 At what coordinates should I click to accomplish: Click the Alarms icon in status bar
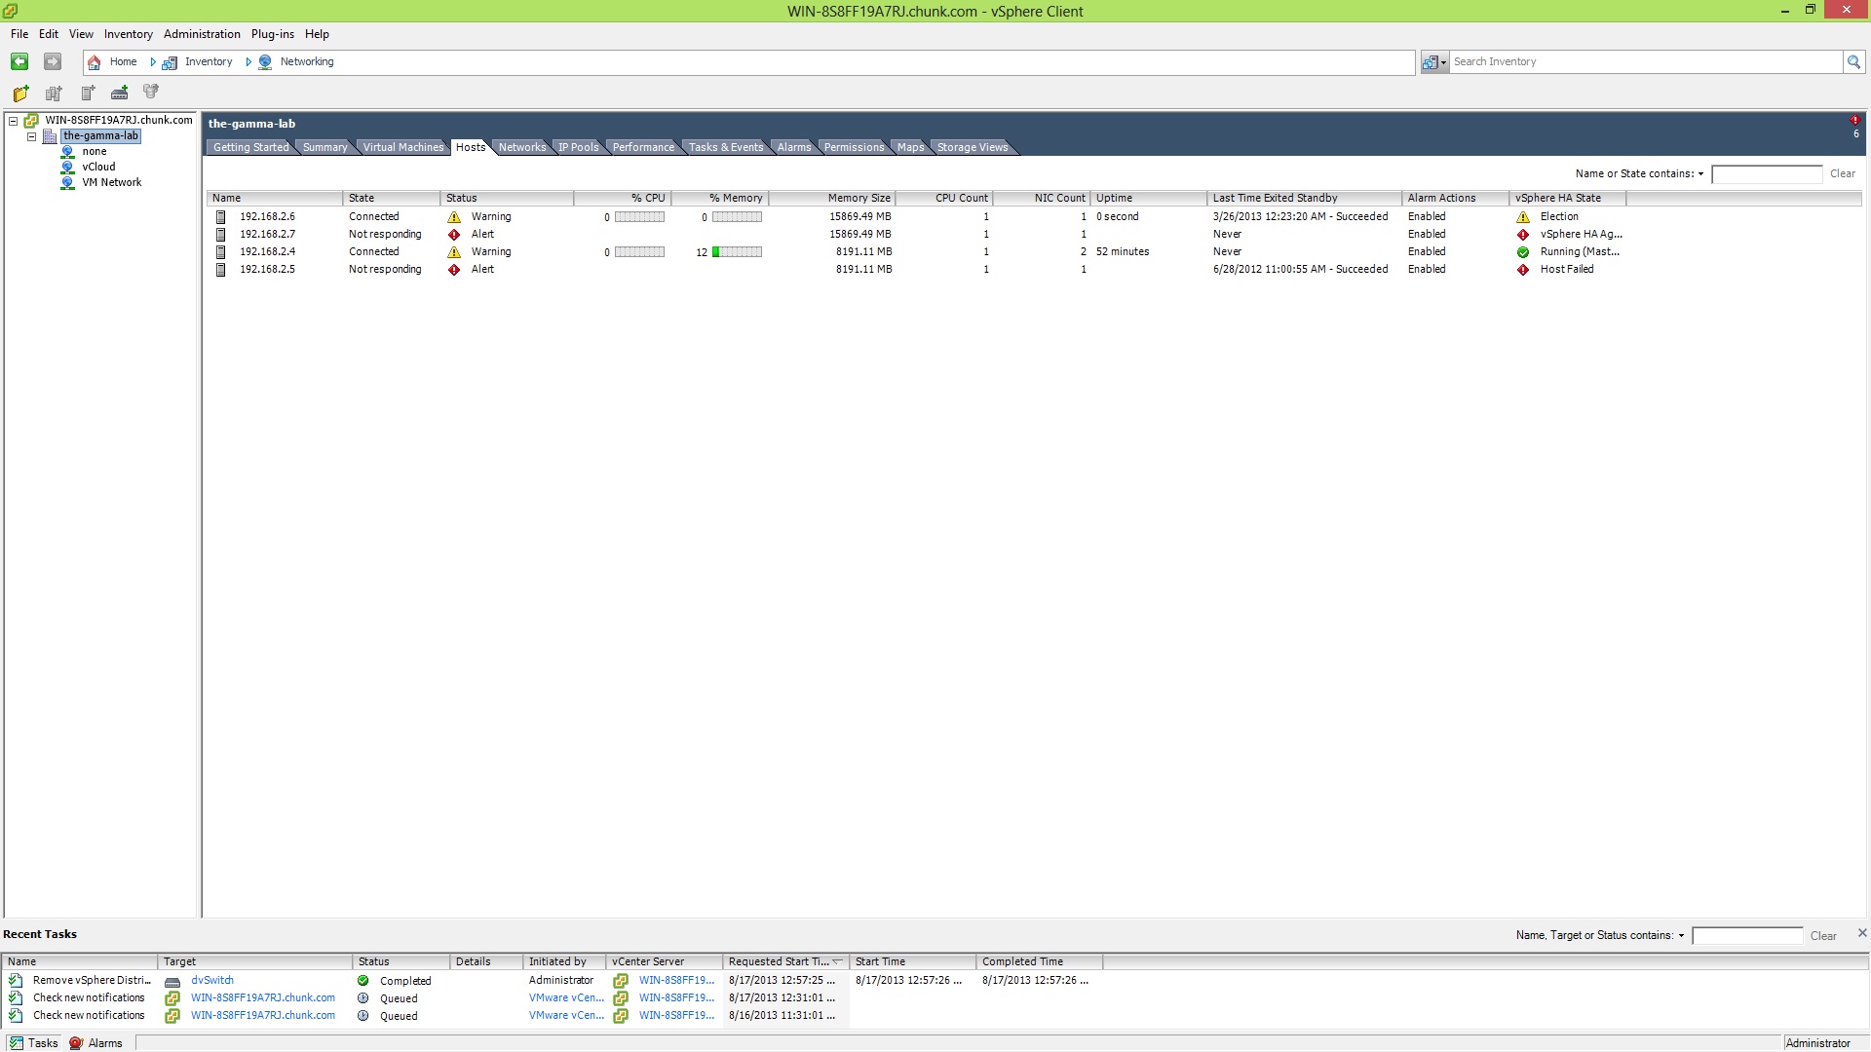(x=77, y=1043)
